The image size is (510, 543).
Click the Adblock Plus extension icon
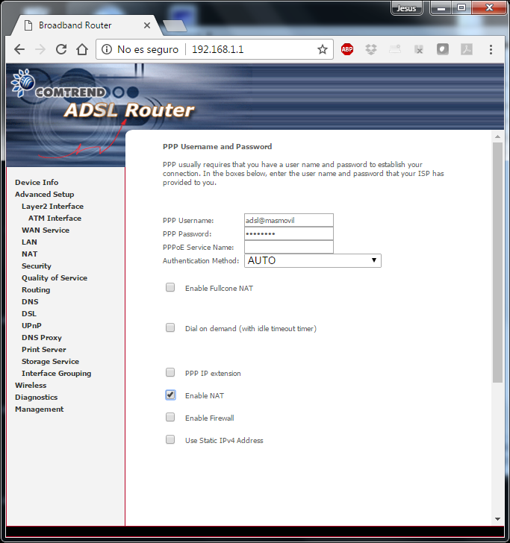pyautogui.click(x=347, y=49)
